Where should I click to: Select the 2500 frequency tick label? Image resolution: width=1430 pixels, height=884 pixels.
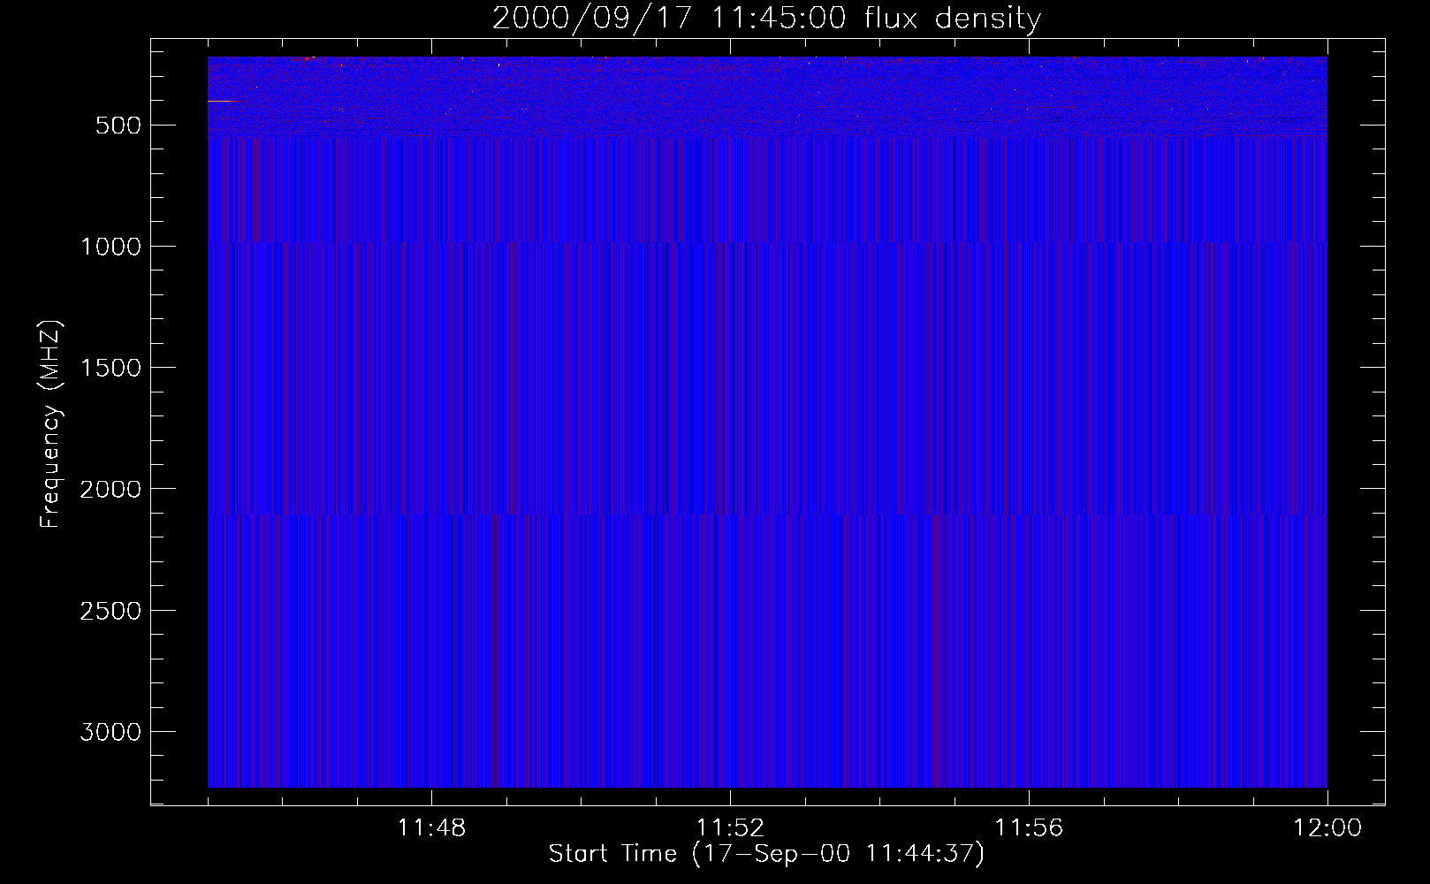tap(110, 611)
